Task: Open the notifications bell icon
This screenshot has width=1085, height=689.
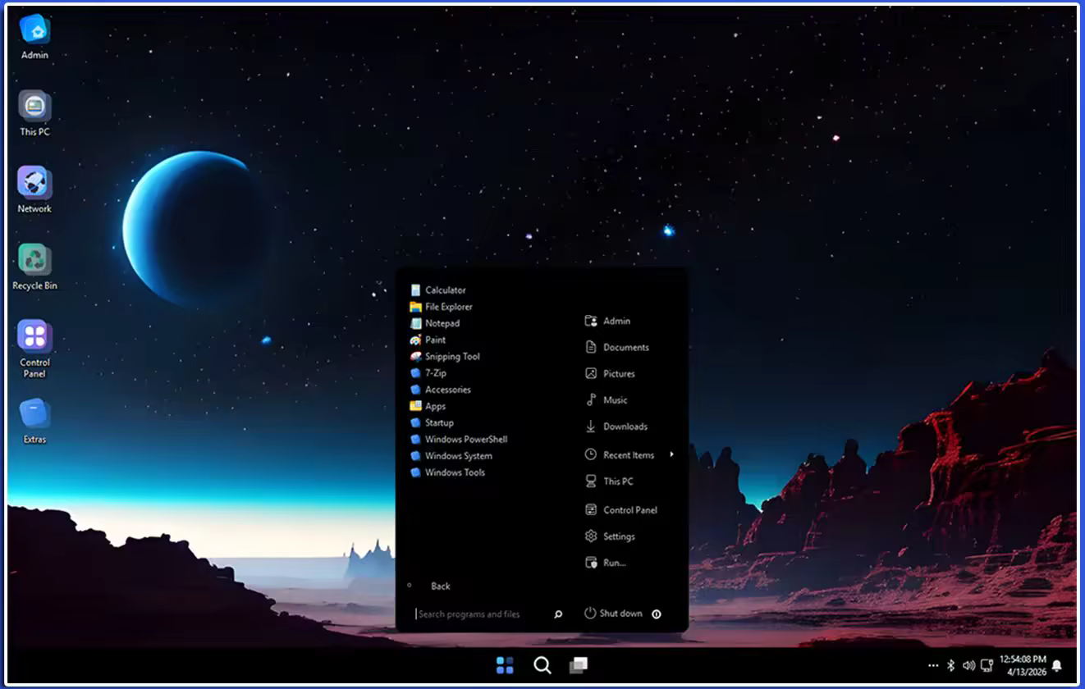Action: pyautogui.click(x=1057, y=665)
